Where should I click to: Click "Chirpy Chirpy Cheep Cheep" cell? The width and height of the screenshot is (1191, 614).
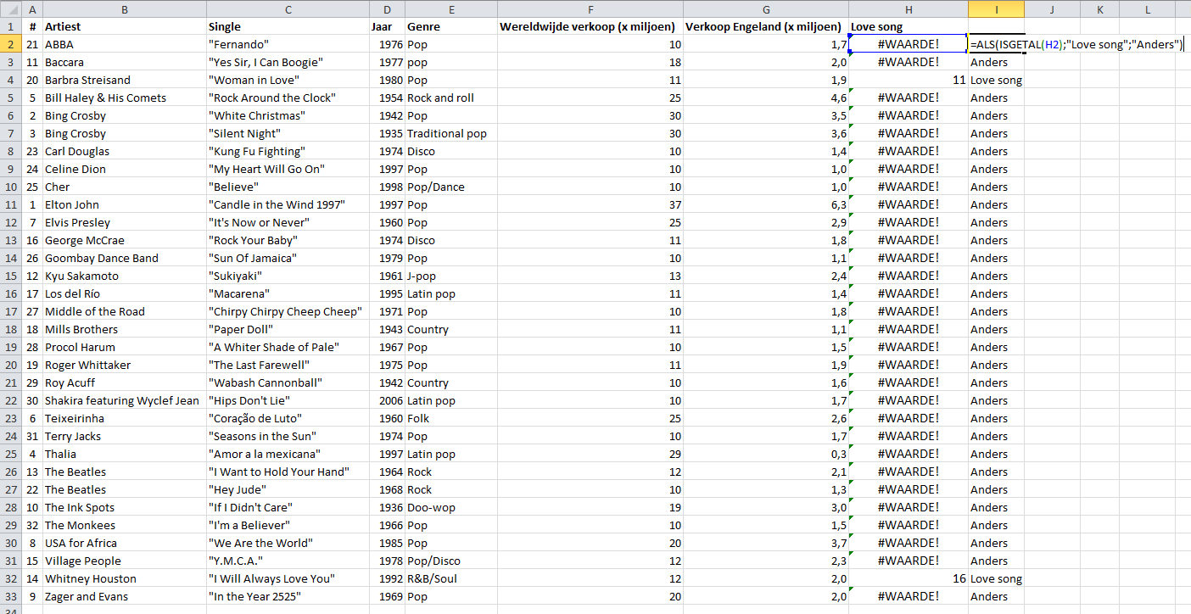[x=288, y=311]
